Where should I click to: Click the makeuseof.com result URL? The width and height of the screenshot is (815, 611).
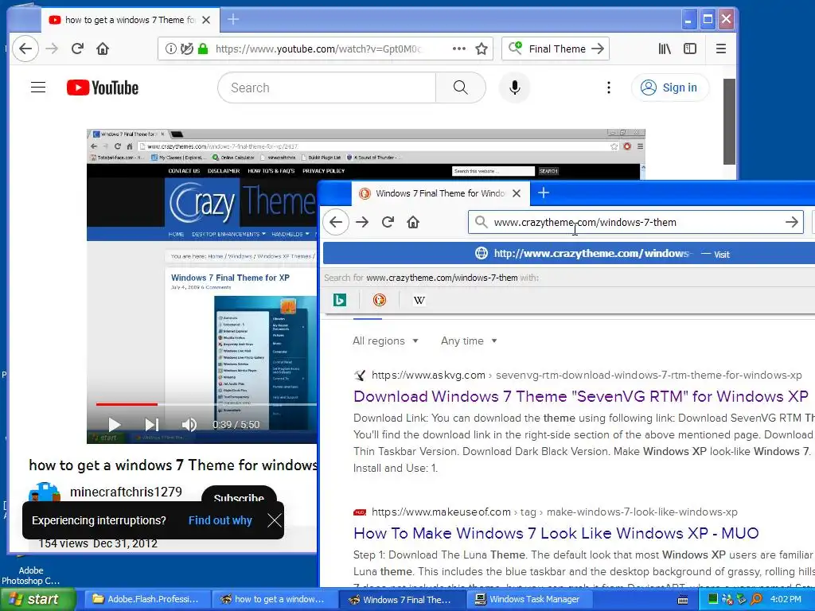pyautogui.click(x=554, y=512)
